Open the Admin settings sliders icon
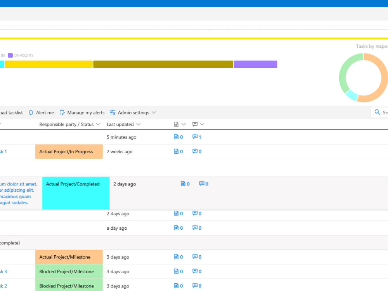The image size is (388, 291). (113, 113)
